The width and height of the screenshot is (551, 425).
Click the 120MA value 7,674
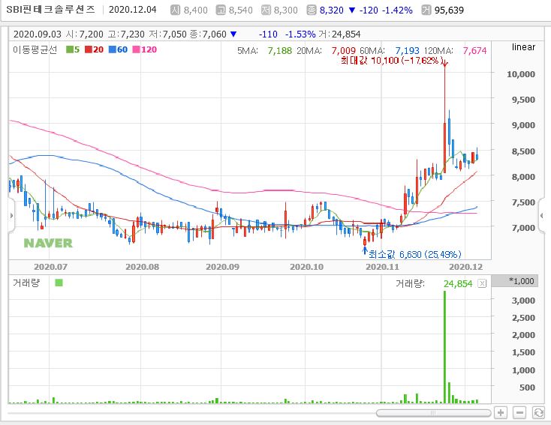(474, 51)
